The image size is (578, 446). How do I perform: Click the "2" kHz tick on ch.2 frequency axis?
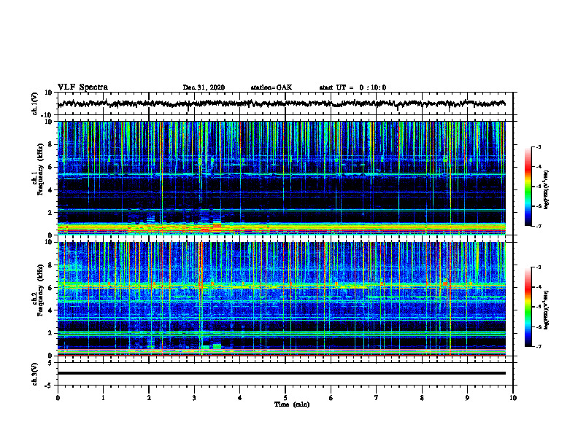pos(51,333)
